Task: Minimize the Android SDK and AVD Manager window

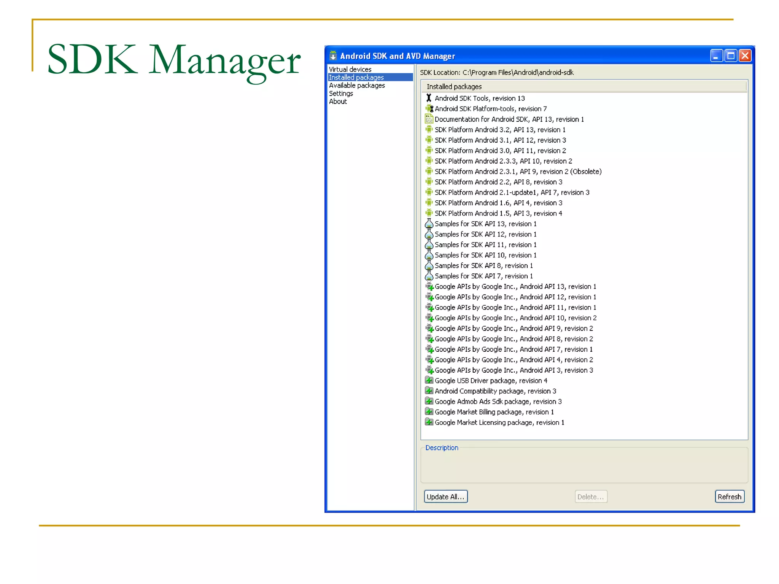Action: [716, 56]
